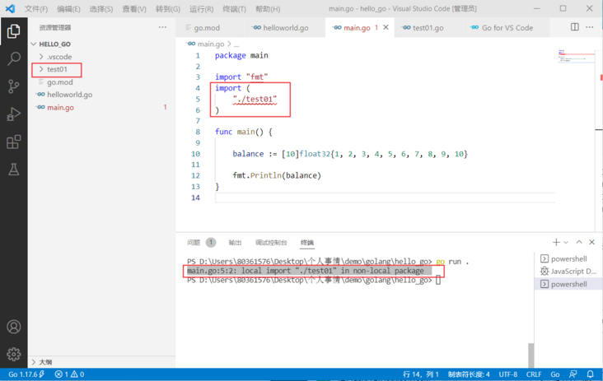
Task: Change the tab size 制表符长度: 4 setting
Action: point(469,374)
